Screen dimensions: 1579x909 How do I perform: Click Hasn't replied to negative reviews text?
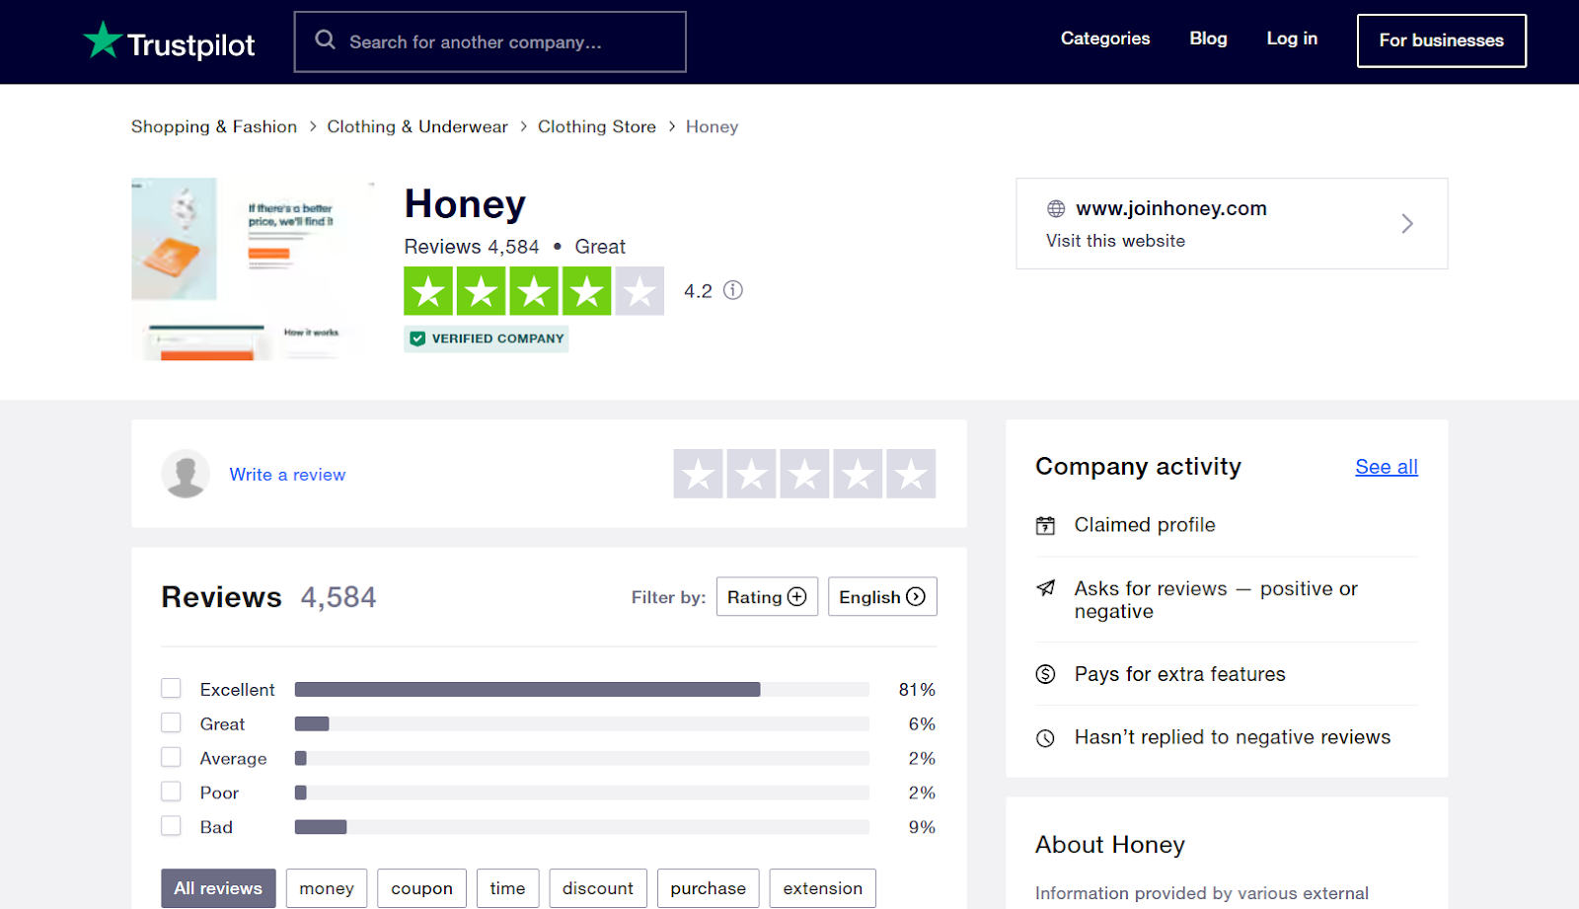(1233, 737)
